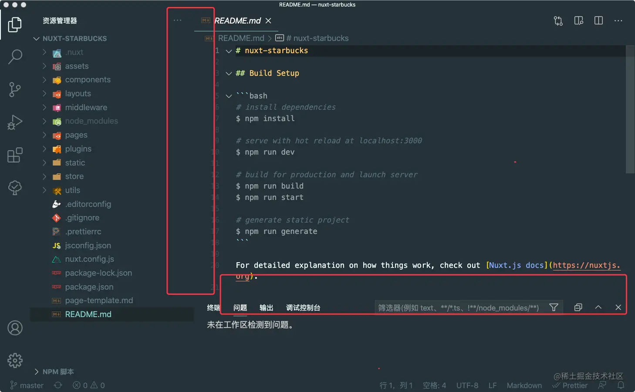
Task: Change the LF end of line sequence
Action: point(493,385)
